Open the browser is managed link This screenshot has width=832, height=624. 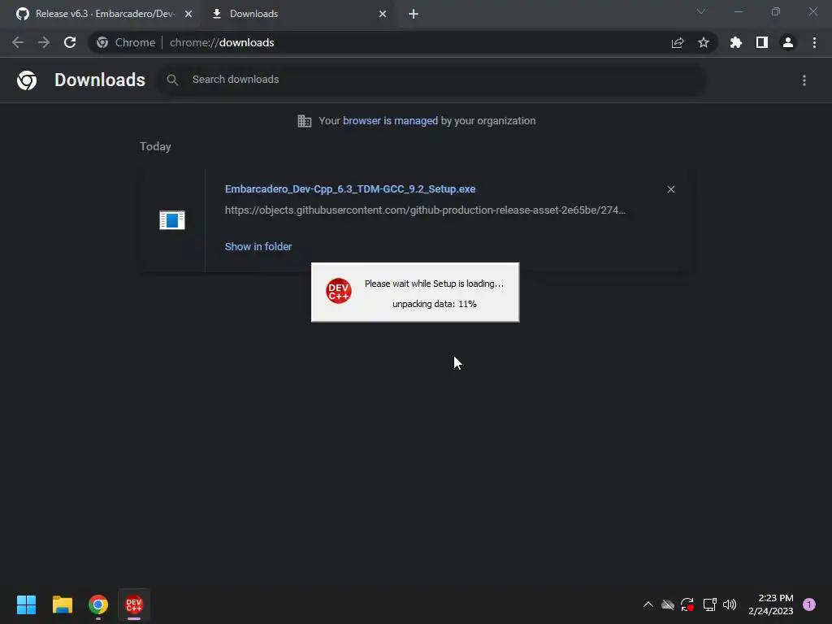pyautogui.click(x=390, y=120)
